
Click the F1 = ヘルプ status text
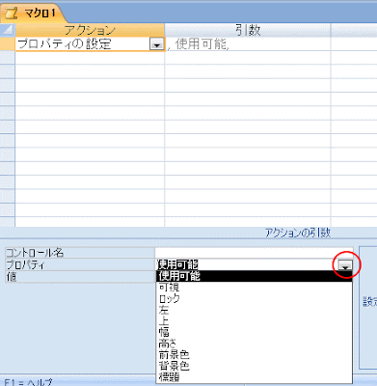pos(28,382)
